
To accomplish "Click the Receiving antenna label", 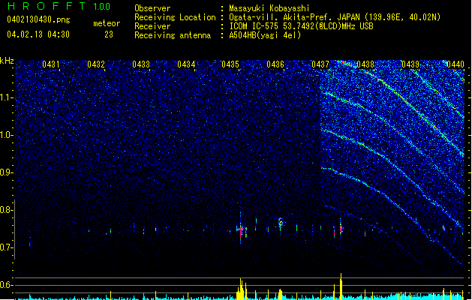I will tap(173, 35).
